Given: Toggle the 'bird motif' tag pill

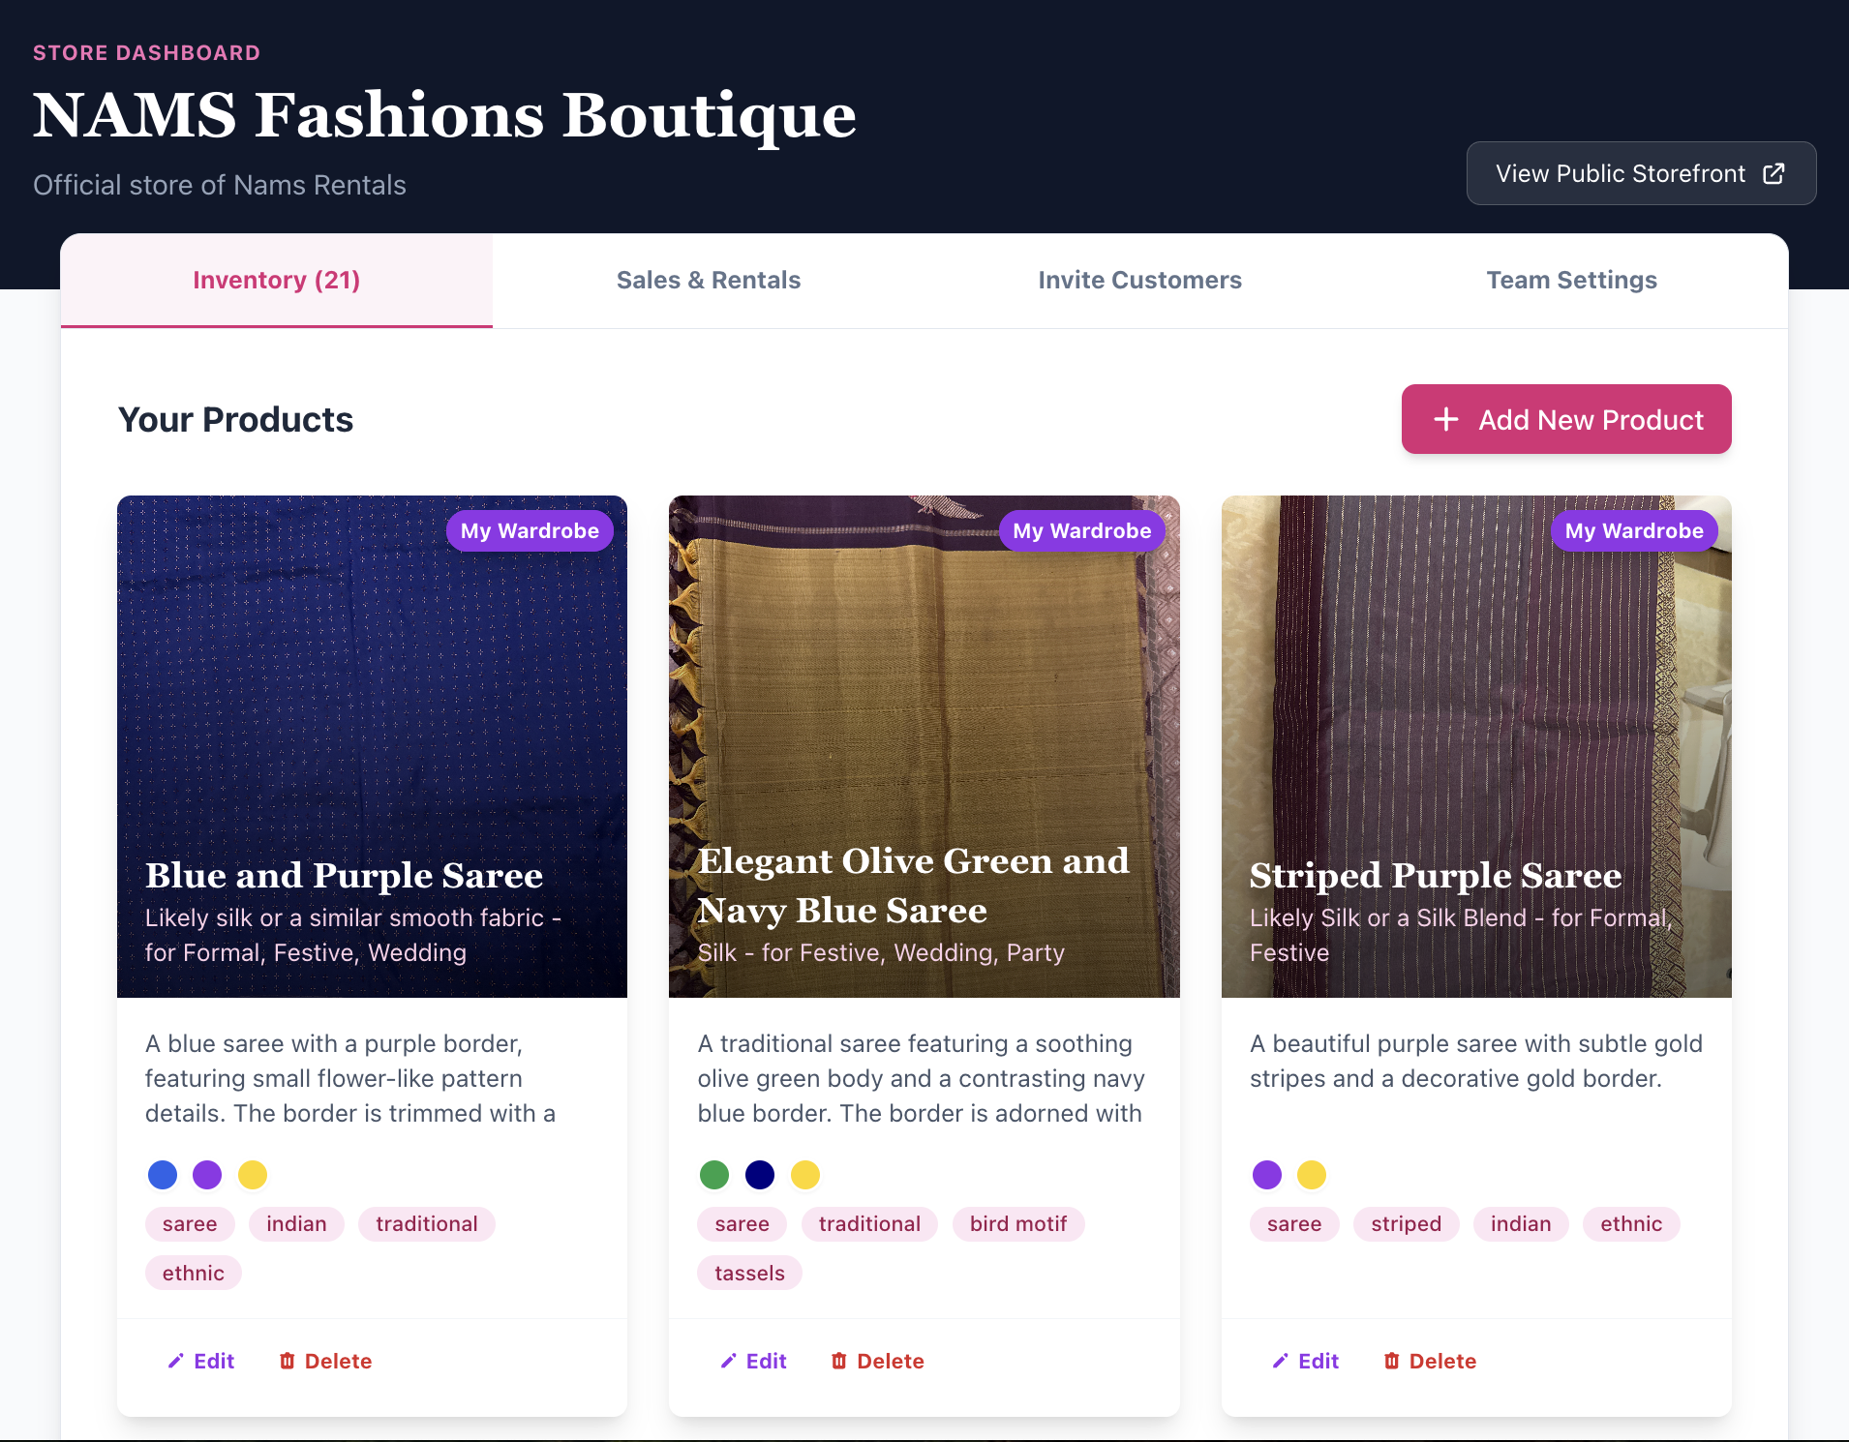Looking at the screenshot, I should [1018, 1223].
